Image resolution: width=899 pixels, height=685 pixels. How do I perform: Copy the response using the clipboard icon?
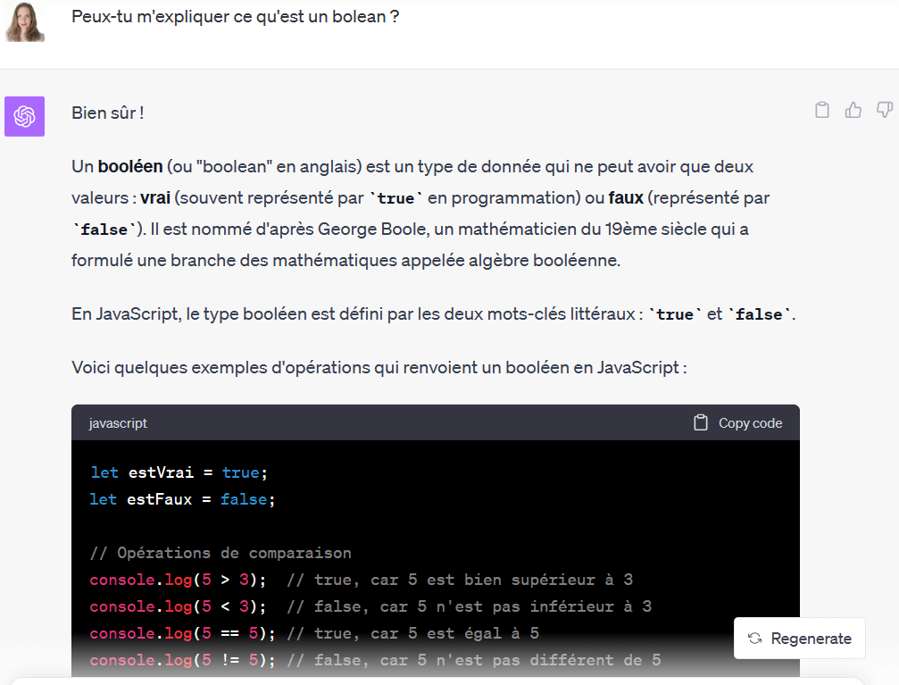coord(822,110)
